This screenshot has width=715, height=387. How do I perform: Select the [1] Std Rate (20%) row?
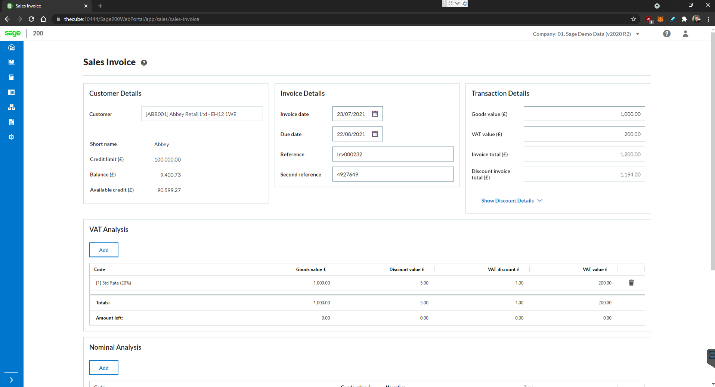coord(367,283)
